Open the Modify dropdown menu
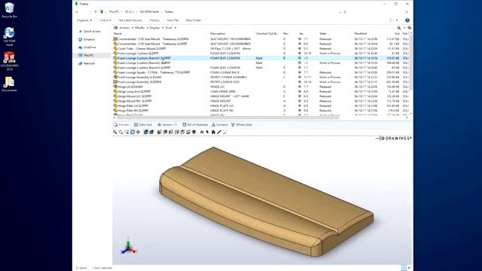 click(x=142, y=28)
